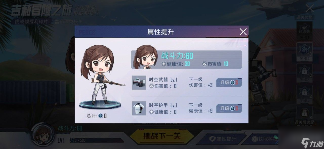This screenshot has height=149, width=324.
Task: Open the 获取科技 tab at bottom
Action: pyautogui.click(x=263, y=139)
